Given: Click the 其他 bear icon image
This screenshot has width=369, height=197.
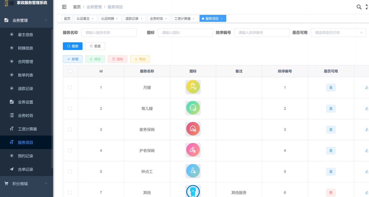Looking at the screenshot, I should tap(193, 191).
